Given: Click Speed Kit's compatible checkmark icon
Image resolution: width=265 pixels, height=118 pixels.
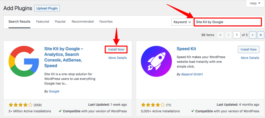Looking at the screenshot, I should coord(193,111).
